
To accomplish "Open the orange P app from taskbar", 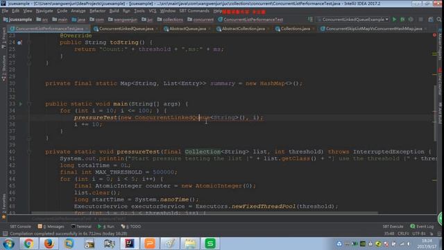I will [x=150, y=244].
